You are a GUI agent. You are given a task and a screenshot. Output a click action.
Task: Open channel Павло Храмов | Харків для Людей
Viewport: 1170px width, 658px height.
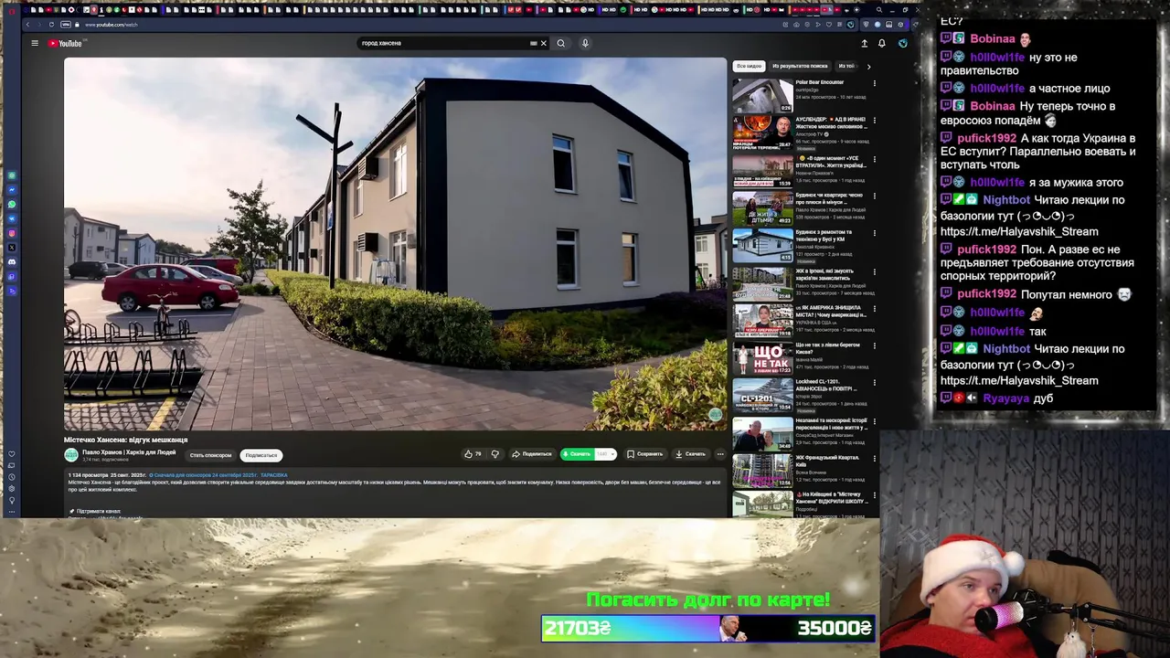129,452
